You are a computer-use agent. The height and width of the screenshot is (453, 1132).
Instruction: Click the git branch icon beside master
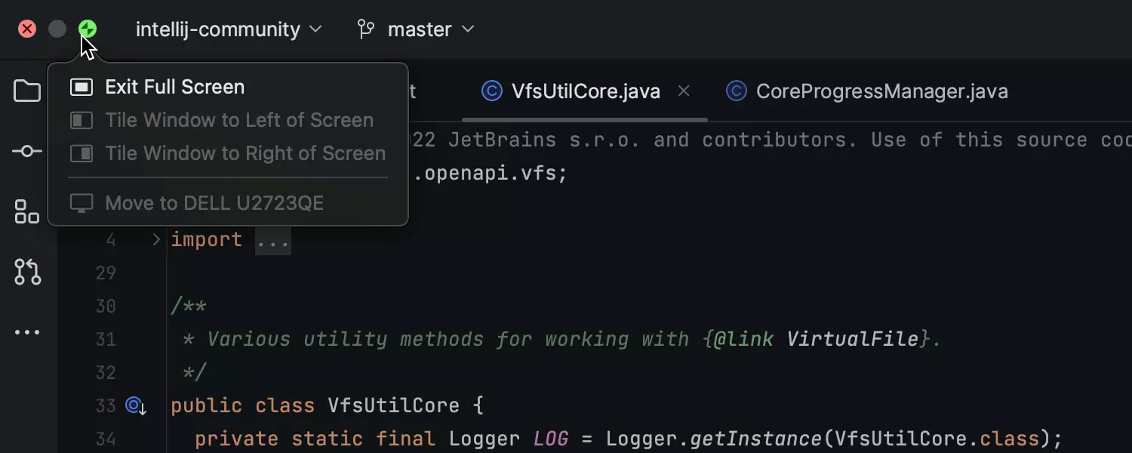click(x=366, y=29)
